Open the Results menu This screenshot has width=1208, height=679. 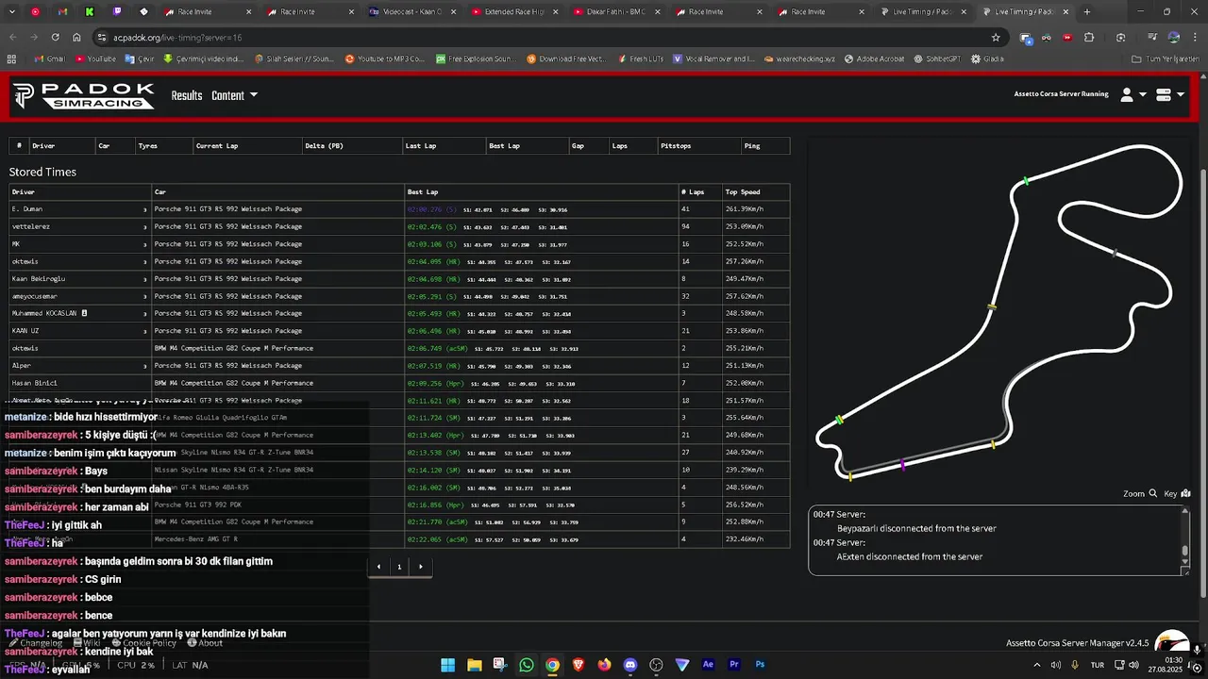click(187, 95)
